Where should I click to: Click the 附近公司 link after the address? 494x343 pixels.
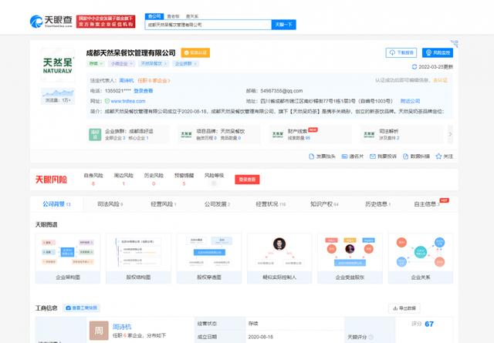click(x=410, y=101)
